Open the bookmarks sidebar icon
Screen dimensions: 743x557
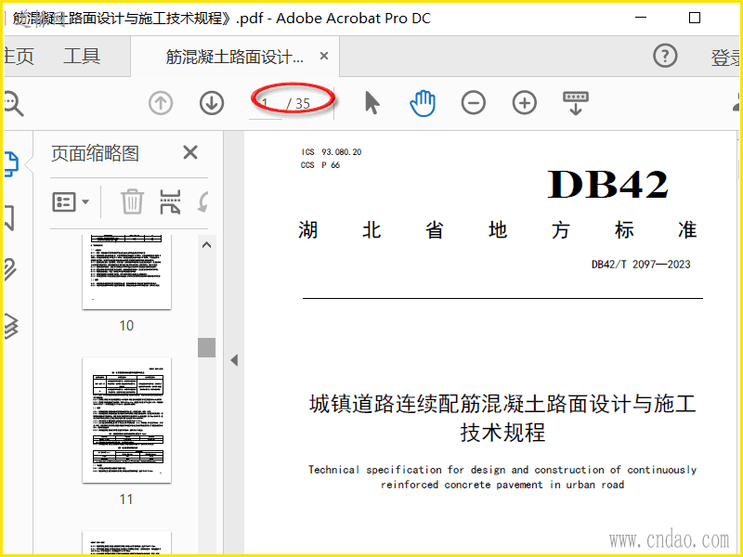point(9,217)
